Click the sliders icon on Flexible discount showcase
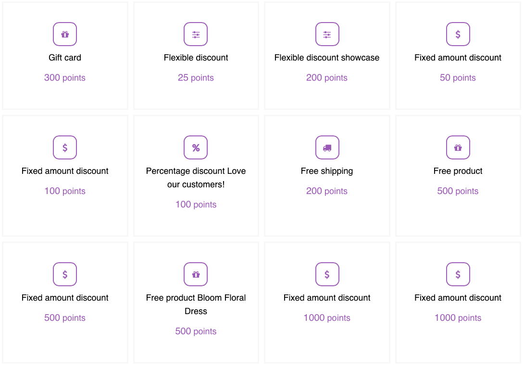This screenshot has width=524, height=365. coord(327,34)
